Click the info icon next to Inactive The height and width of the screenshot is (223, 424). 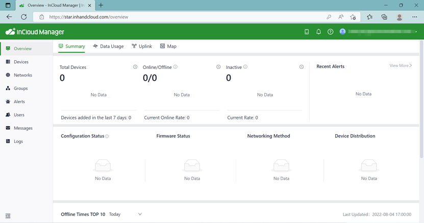click(245, 67)
